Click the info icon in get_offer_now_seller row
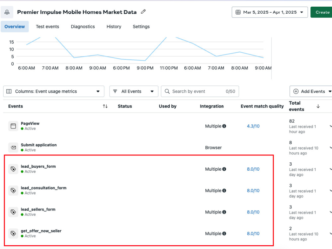Viewport: 332px width, 249px height. click(224, 233)
